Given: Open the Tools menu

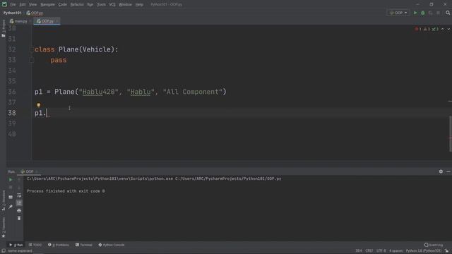Looking at the screenshot, I should (101, 5).
